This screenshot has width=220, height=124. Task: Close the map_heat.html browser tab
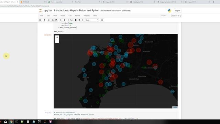click(x=127, y=2)
